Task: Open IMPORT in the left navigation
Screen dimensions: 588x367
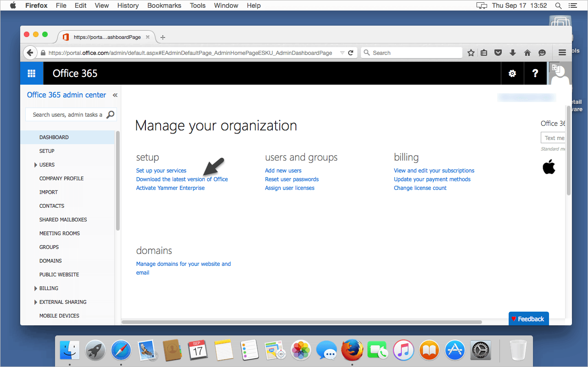Action: point(49,192)
